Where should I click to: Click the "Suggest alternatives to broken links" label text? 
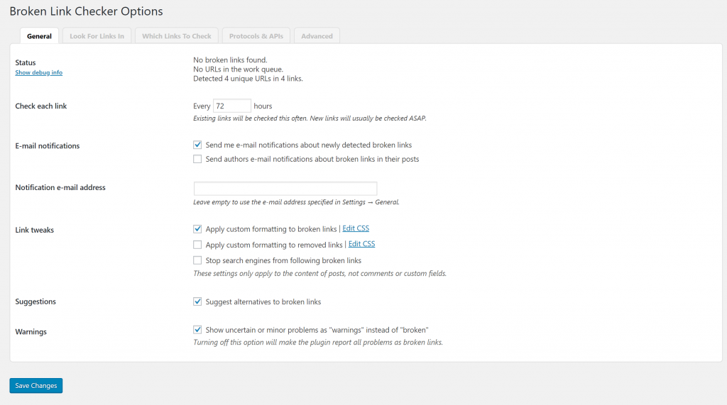(x=263, y=301)
